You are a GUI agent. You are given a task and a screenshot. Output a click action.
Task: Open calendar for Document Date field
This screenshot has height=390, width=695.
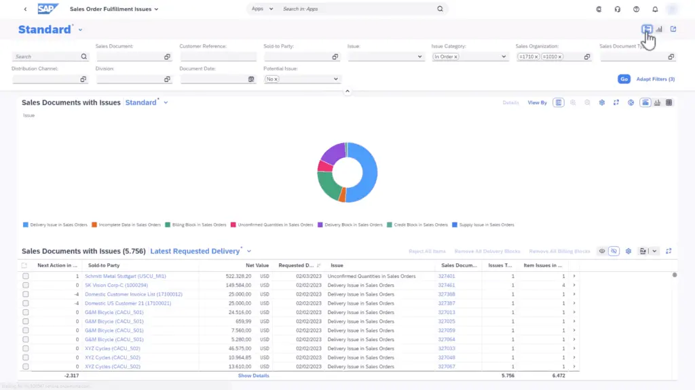point(251,79)
